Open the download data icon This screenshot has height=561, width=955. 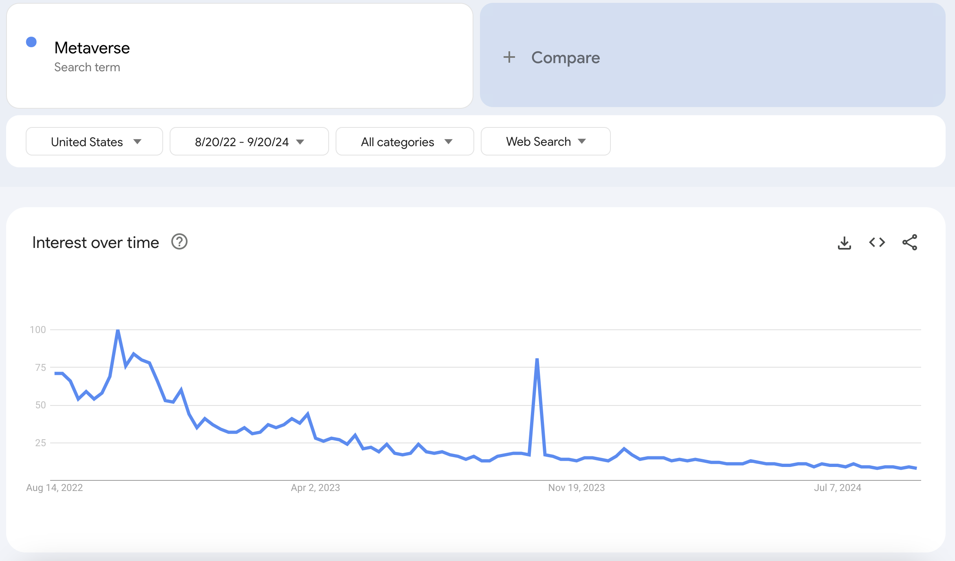pos(844,242)
